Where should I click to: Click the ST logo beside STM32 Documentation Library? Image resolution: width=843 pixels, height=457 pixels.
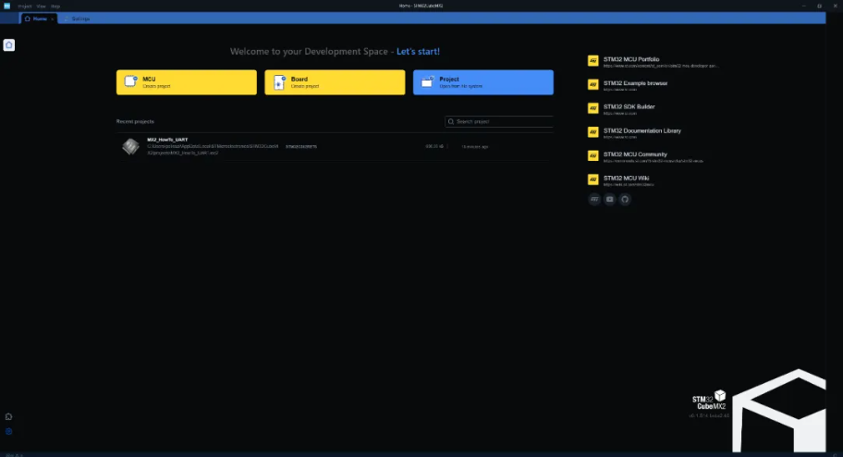pyautogui.click(x=593, y=132)
